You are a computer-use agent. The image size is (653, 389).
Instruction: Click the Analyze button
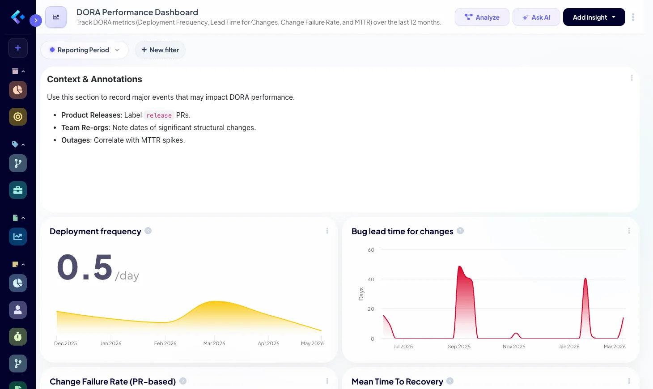click(x=482, y=17)
